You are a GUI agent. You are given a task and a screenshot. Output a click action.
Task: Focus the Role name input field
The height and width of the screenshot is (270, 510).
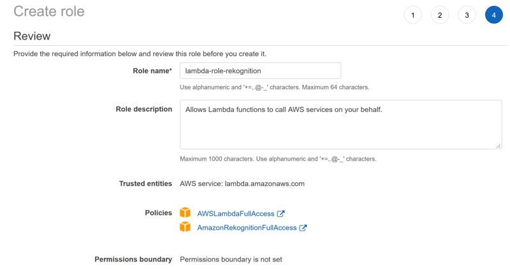(x=260, y=71)
